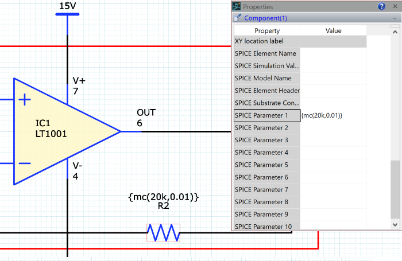402x261 pixels.
Task: Click SPICE Model Name value cell
Action: (x=333, y=78)
